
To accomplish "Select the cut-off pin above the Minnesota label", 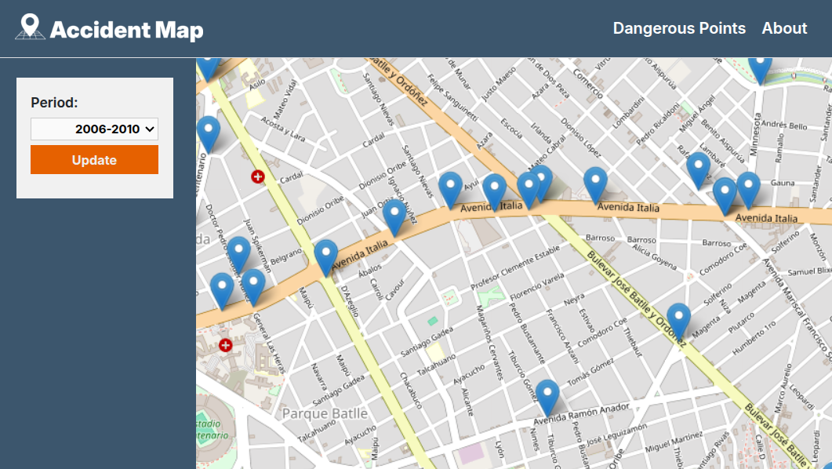I will tap(760, 71).
